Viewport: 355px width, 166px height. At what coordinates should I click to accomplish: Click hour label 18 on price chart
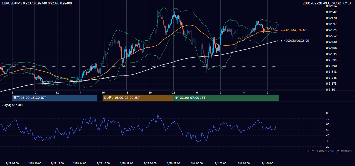point(126,92)
